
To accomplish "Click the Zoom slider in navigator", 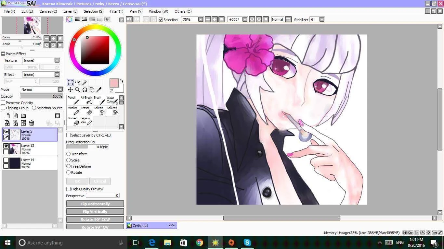I will coord(22,40).
